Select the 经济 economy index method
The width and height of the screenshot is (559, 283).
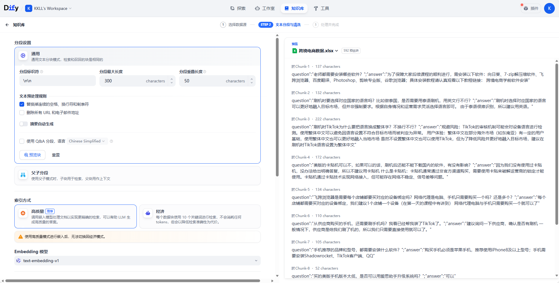click(200, 216)
